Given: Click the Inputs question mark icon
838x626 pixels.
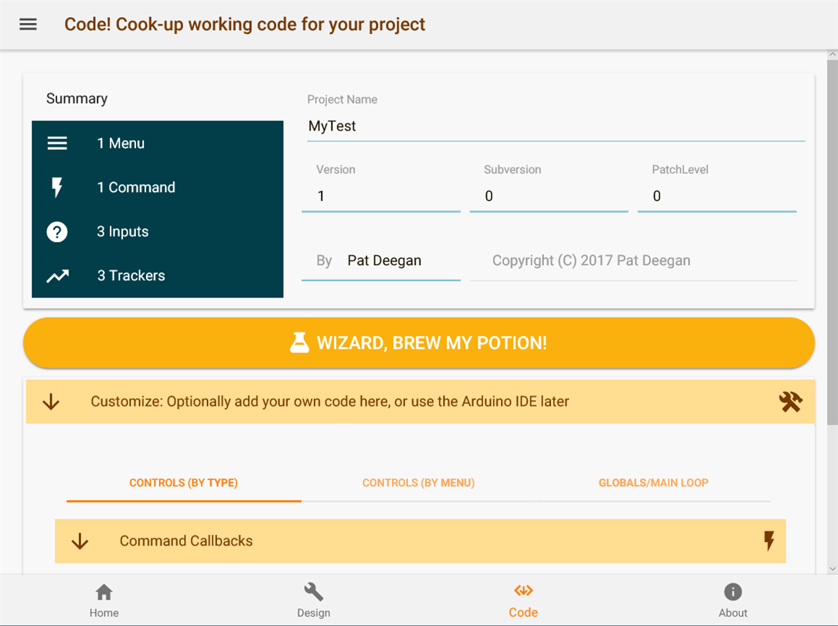Looking at the screenshot, I should (x=57, y=232).
